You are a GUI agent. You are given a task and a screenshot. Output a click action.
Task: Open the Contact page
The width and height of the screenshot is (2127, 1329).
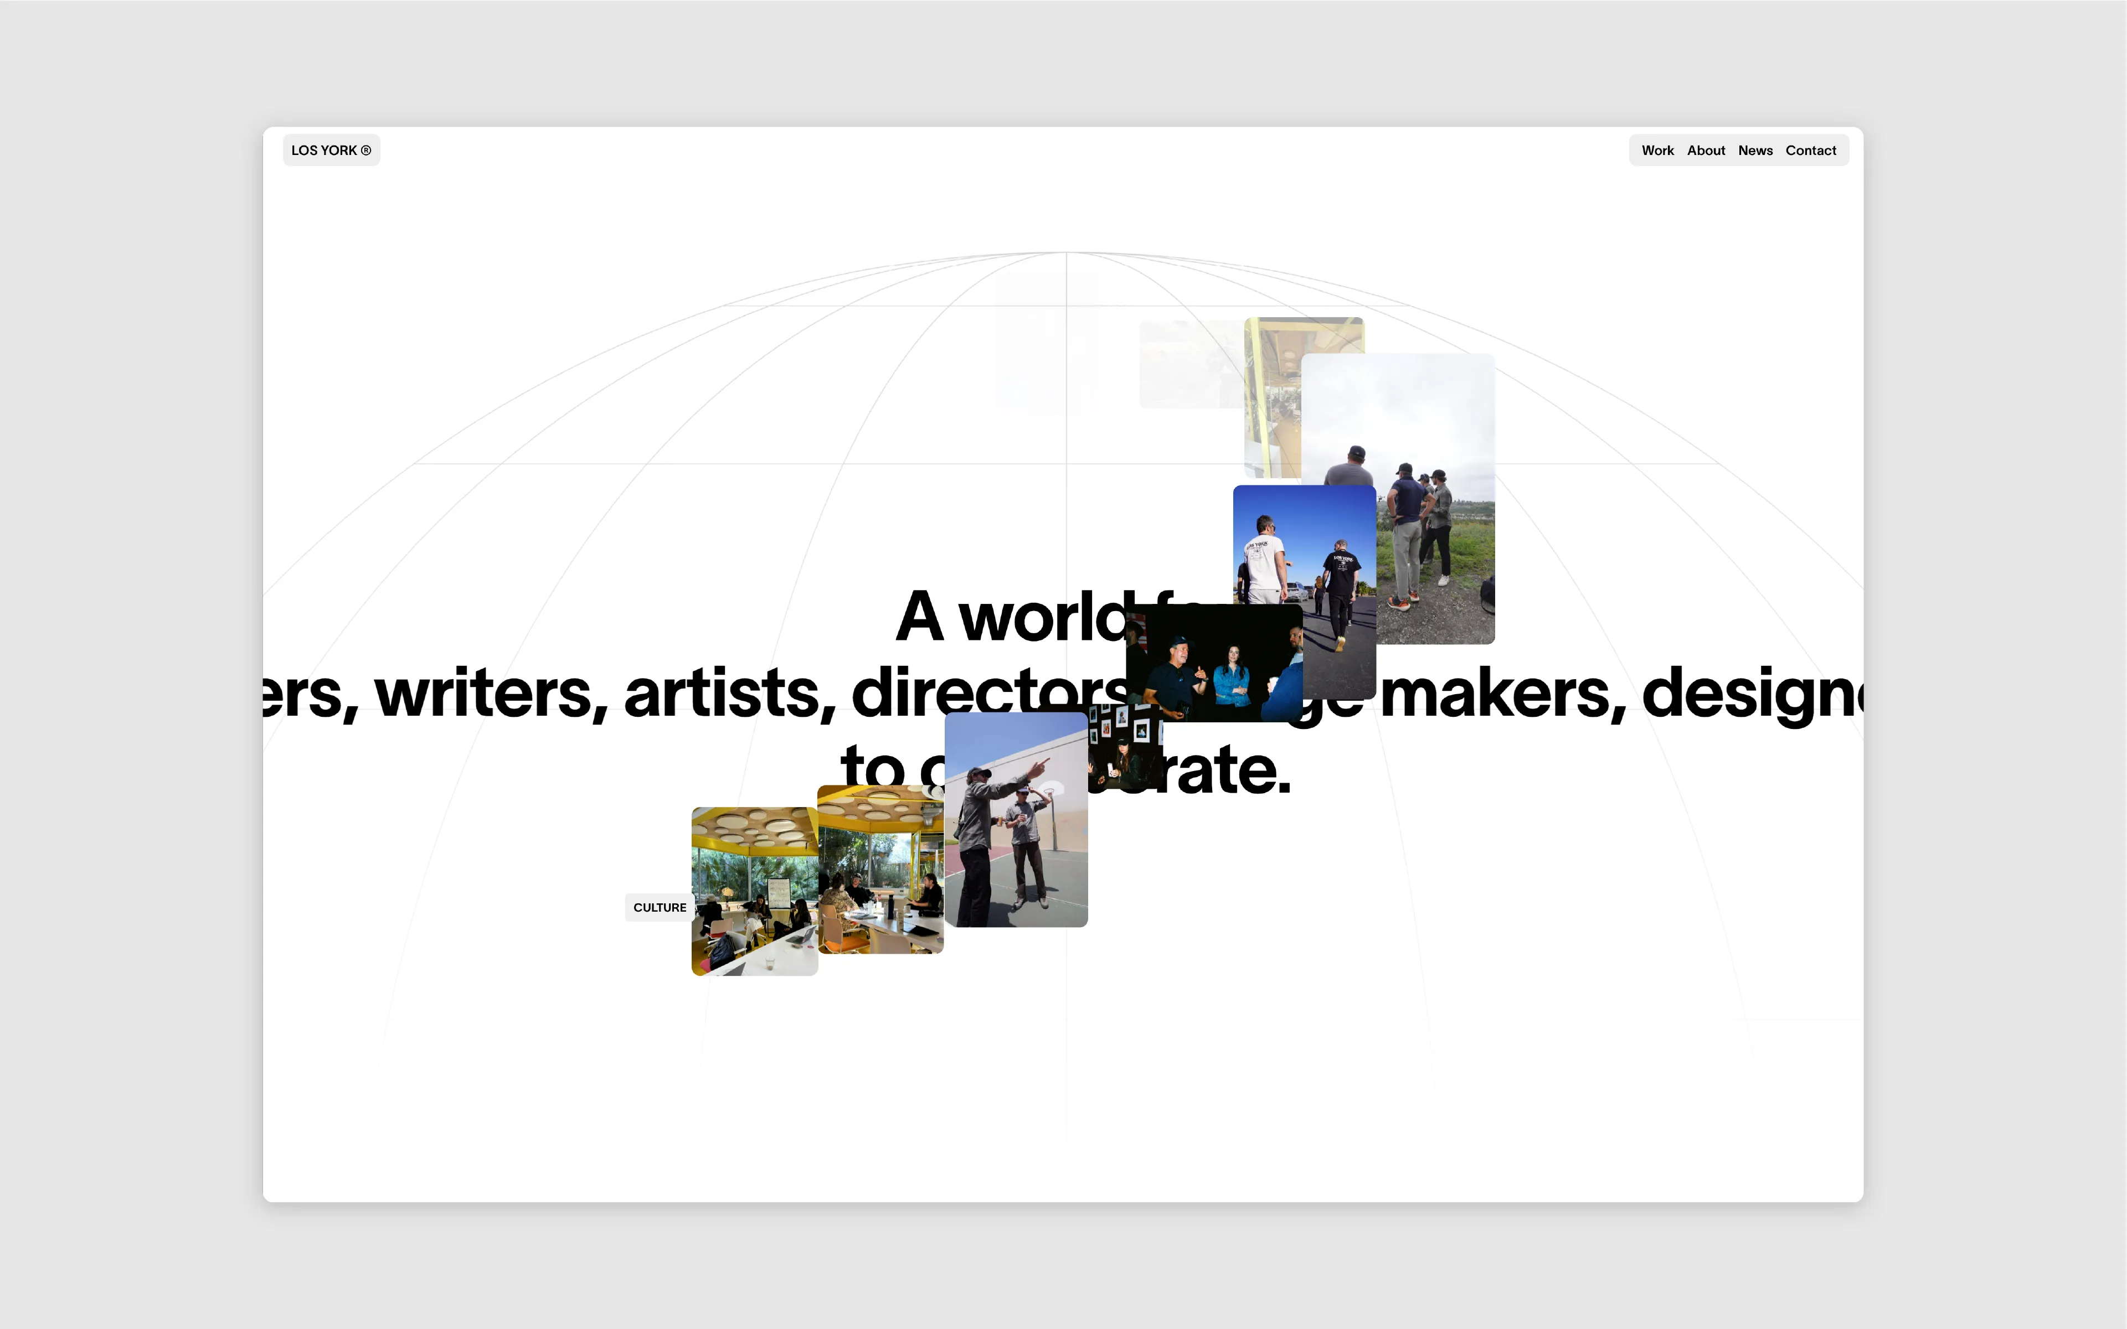pos(1810,151)
